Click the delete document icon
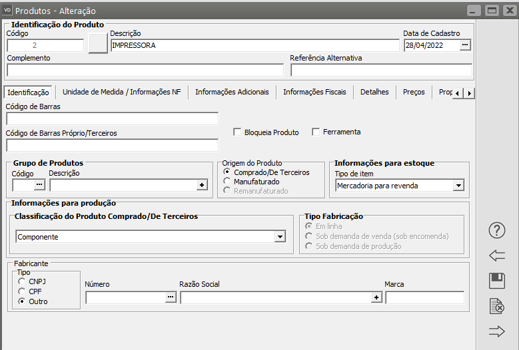The width and height of the screenshot is (519, 350). click(497, 306)
